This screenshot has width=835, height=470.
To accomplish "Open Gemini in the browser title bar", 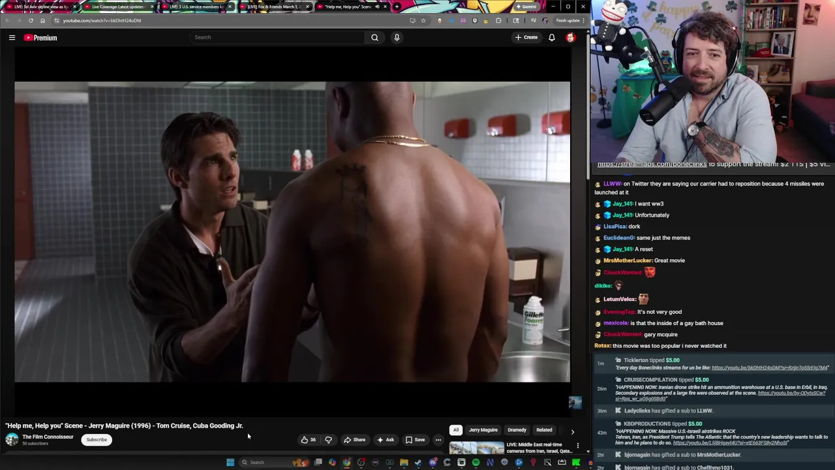I will (x=526, y=7).
